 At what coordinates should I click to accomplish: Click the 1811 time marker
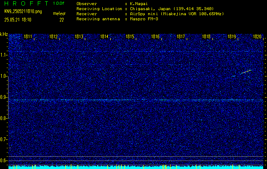pos(28,36)
